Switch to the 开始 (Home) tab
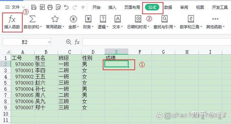The image size is (231, 124). 96,7
